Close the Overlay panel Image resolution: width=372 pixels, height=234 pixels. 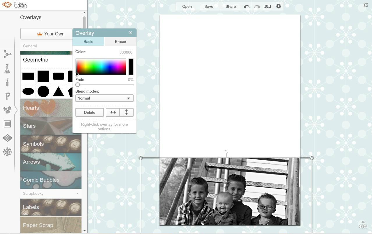coord(130,33)
